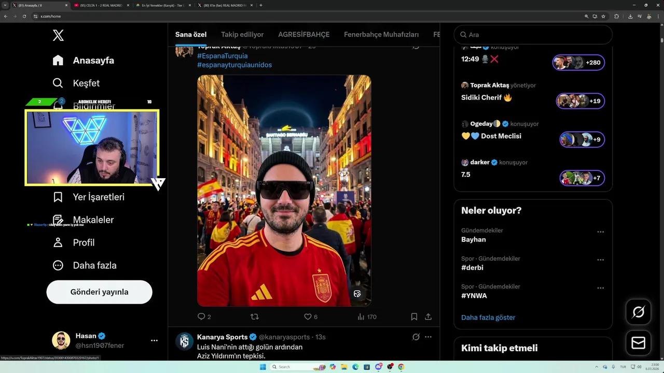Switch to En İyi Yemekler browser tab
Image resolution: width=664 pixels, height=373 pixels.
pyautogui.click(x=162, y=5)
